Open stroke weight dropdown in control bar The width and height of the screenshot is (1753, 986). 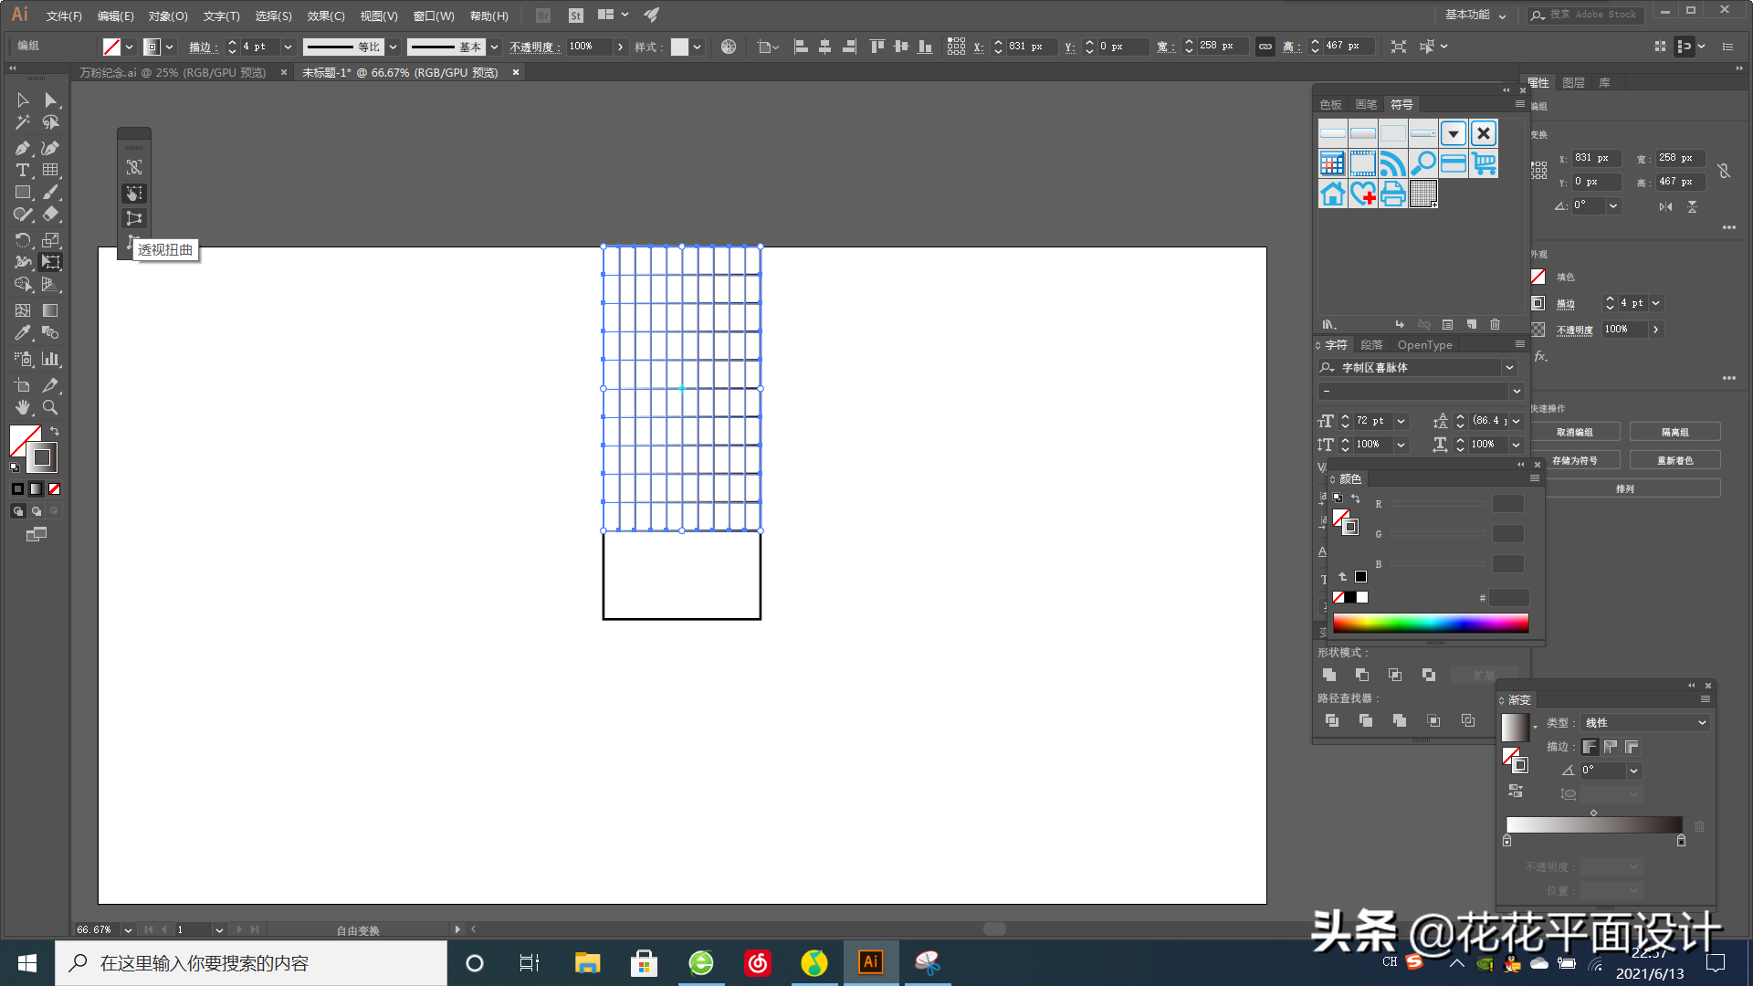pyautogui.click(x=289, y=47)
